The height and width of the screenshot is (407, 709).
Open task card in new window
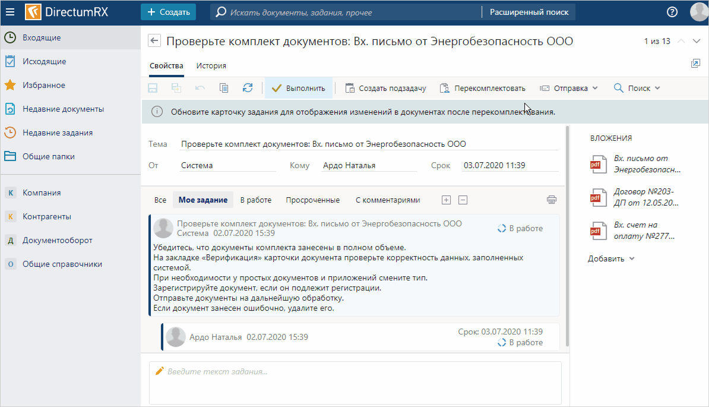pos(695,64)
